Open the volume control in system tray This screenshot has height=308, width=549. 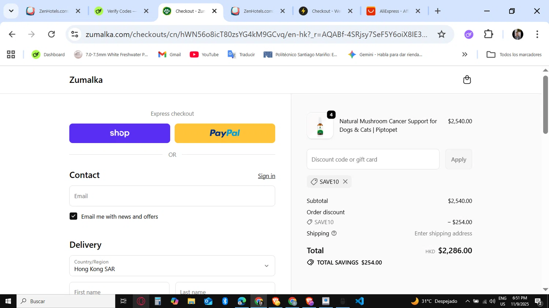492,301
